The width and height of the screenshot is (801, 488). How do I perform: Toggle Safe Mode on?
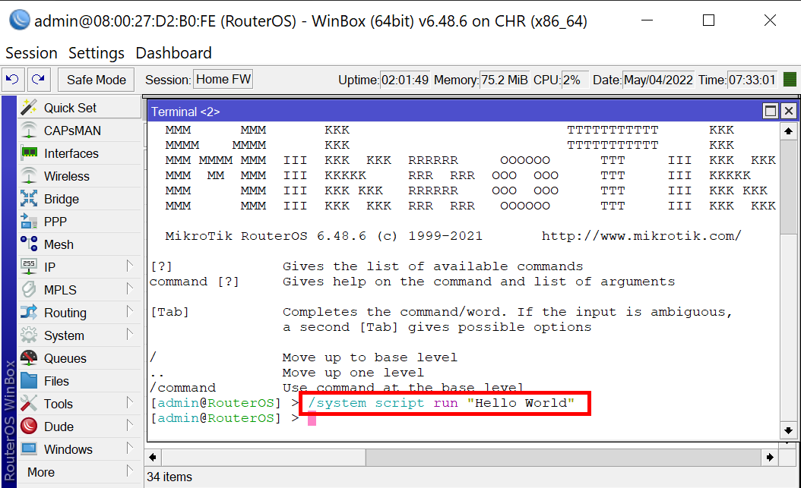[x=96, y=80]
